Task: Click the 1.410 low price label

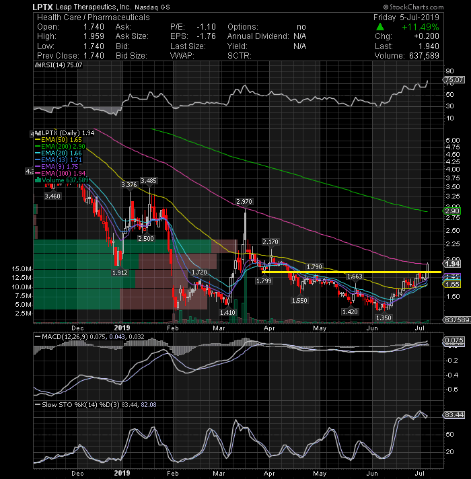Action: [227, 313]
